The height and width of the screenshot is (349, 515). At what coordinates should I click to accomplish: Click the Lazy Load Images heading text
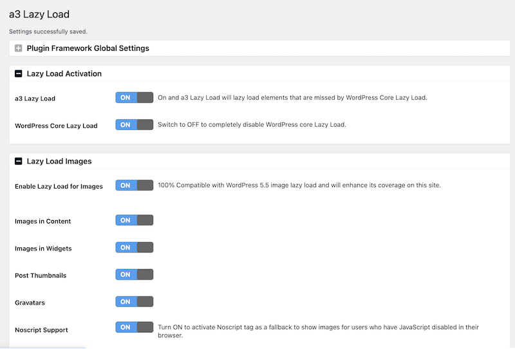pos(59,162)
